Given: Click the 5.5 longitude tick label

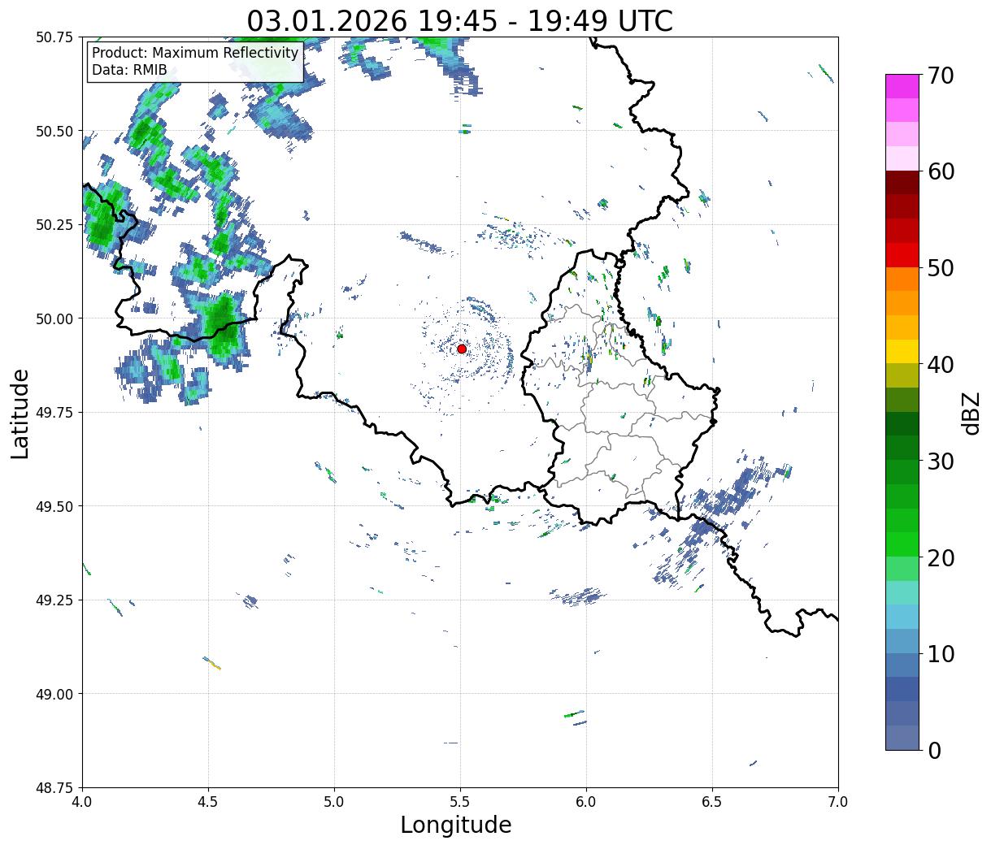Looking at the screenshot, I should point(460,801).
